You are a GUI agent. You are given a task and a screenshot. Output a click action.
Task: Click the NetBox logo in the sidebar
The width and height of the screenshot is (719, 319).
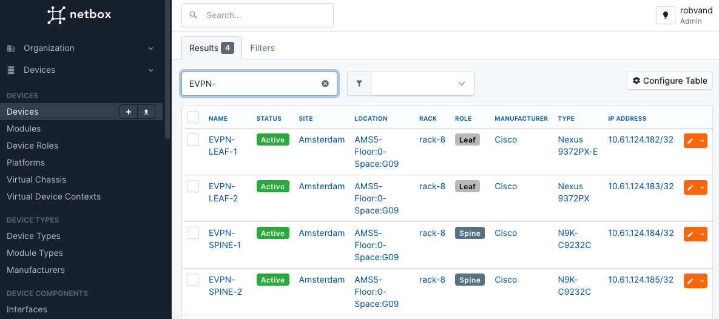79,15
